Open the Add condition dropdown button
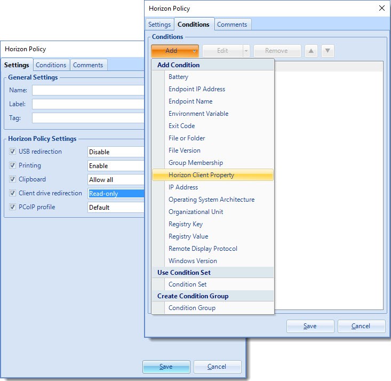 175,51
